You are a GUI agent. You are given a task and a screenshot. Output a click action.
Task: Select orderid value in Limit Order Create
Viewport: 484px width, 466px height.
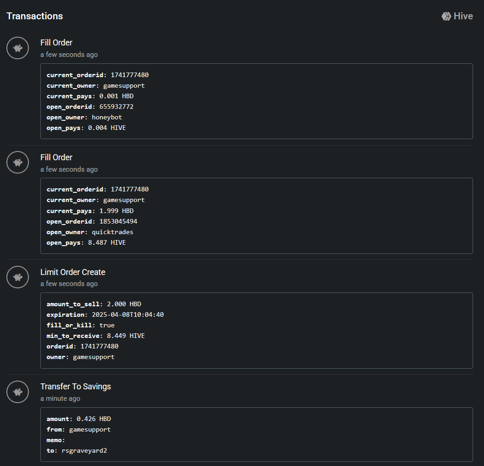point(99,346)
